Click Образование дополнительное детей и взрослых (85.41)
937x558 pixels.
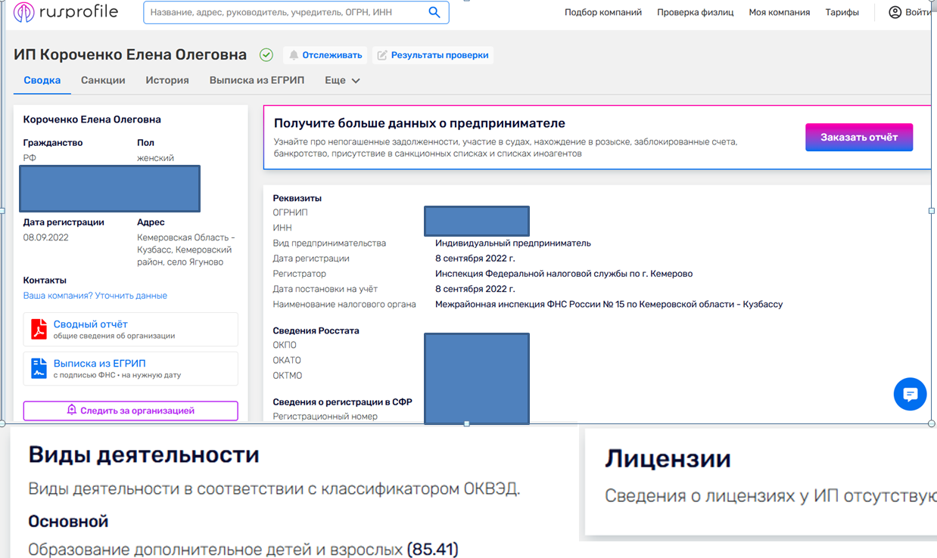click(x=244, y=549)
